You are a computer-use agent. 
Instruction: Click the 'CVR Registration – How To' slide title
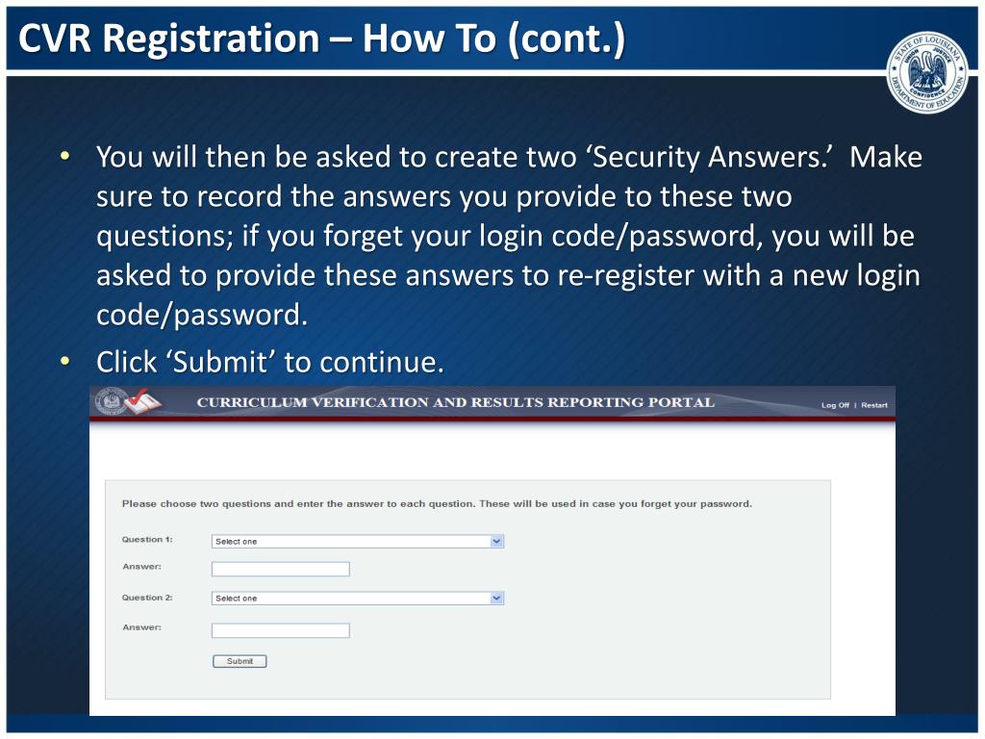pyautogui.click(x=321, y=38)
